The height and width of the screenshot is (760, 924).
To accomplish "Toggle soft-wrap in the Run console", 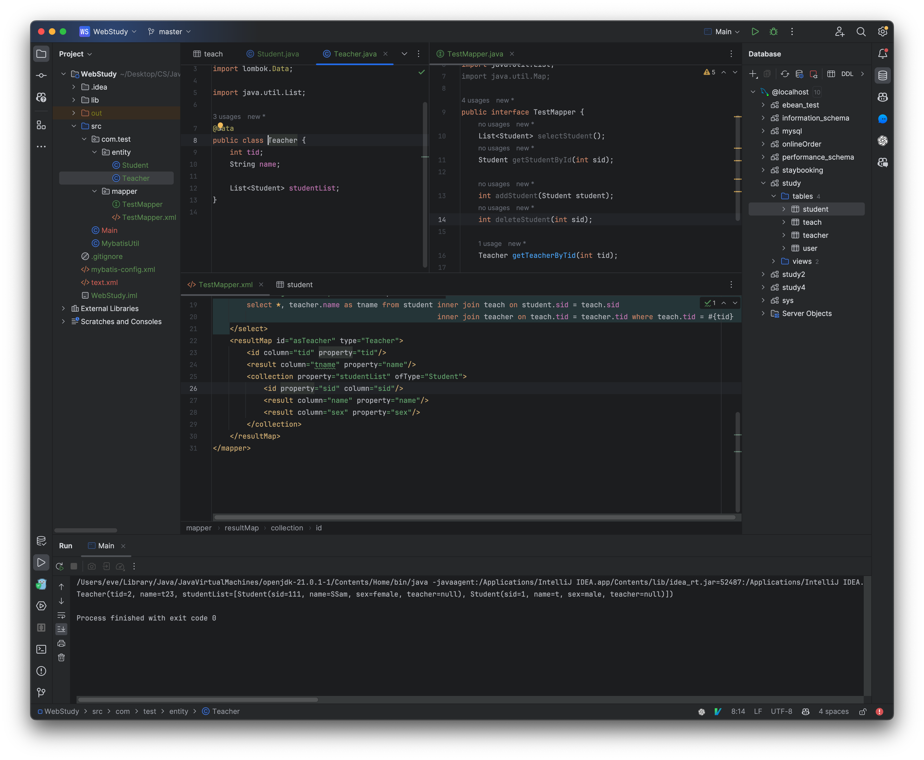I will tap(61, 616).
